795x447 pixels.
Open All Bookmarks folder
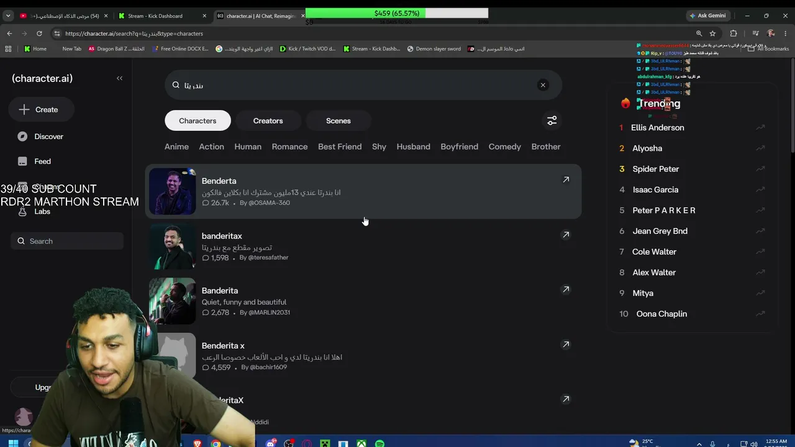[769, 49]
